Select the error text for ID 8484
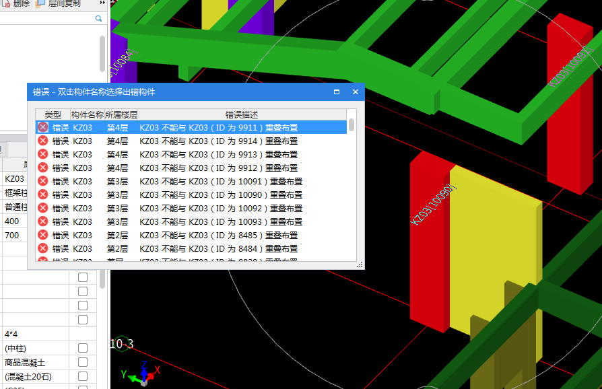Viewport: 602px width, 389px height. [x=219, y=248]
